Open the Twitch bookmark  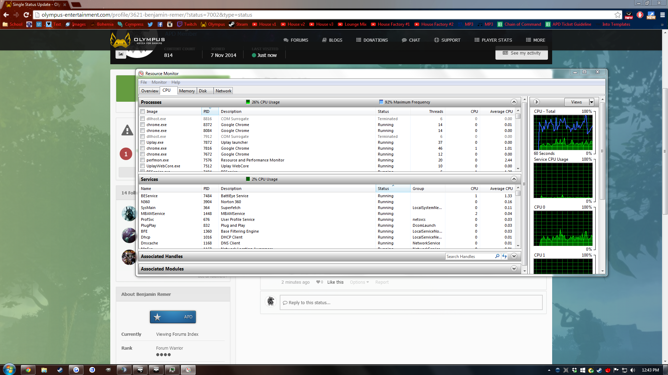pyautogui.click(x=187, y=24)
